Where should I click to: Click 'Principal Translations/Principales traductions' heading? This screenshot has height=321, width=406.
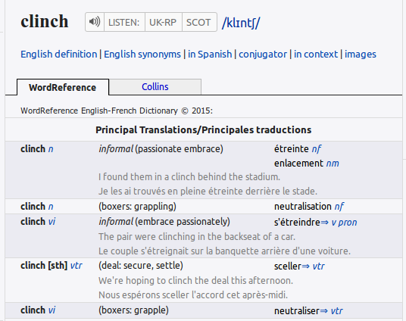coord(204,130)
